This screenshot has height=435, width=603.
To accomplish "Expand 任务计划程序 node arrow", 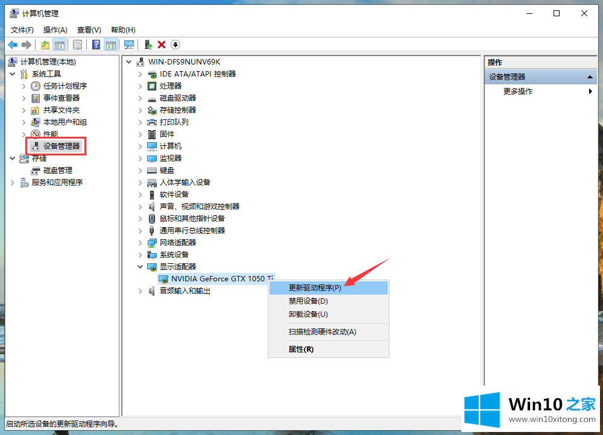I will pyautogui.click(x=24, y=86).
